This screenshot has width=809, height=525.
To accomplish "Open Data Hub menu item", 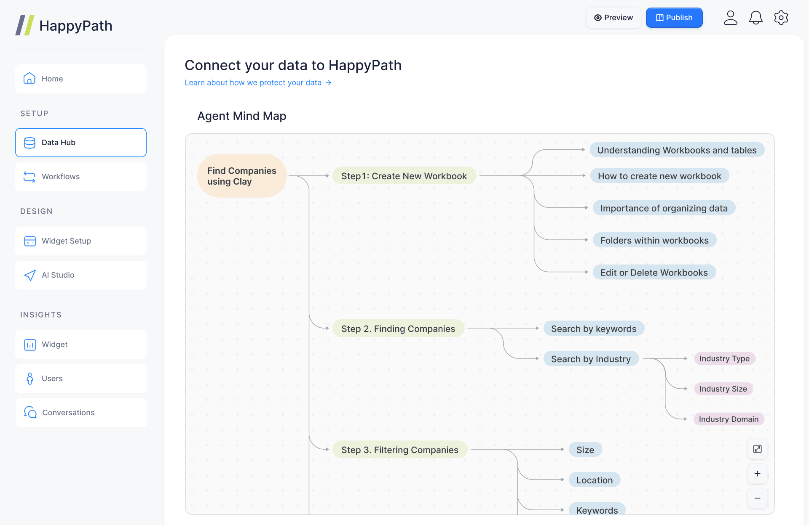I will point(81,143).
